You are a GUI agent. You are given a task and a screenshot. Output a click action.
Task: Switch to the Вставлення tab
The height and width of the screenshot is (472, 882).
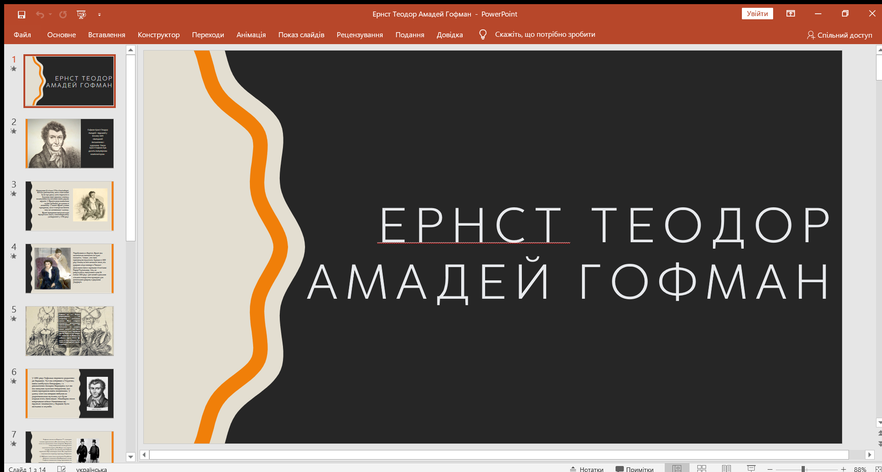(107, 35)
